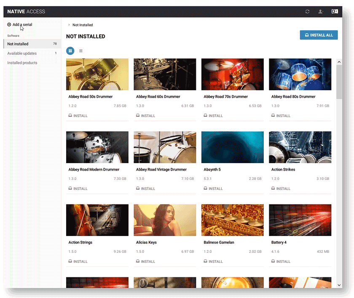Install Abbey Road 60s Drummer
The image size is (354, 298).
146,115
